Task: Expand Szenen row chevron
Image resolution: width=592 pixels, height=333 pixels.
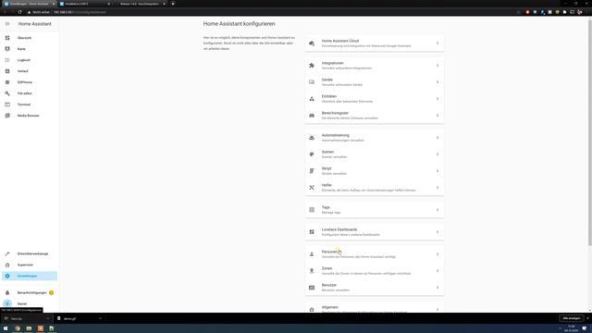Action: click(438, 154)
